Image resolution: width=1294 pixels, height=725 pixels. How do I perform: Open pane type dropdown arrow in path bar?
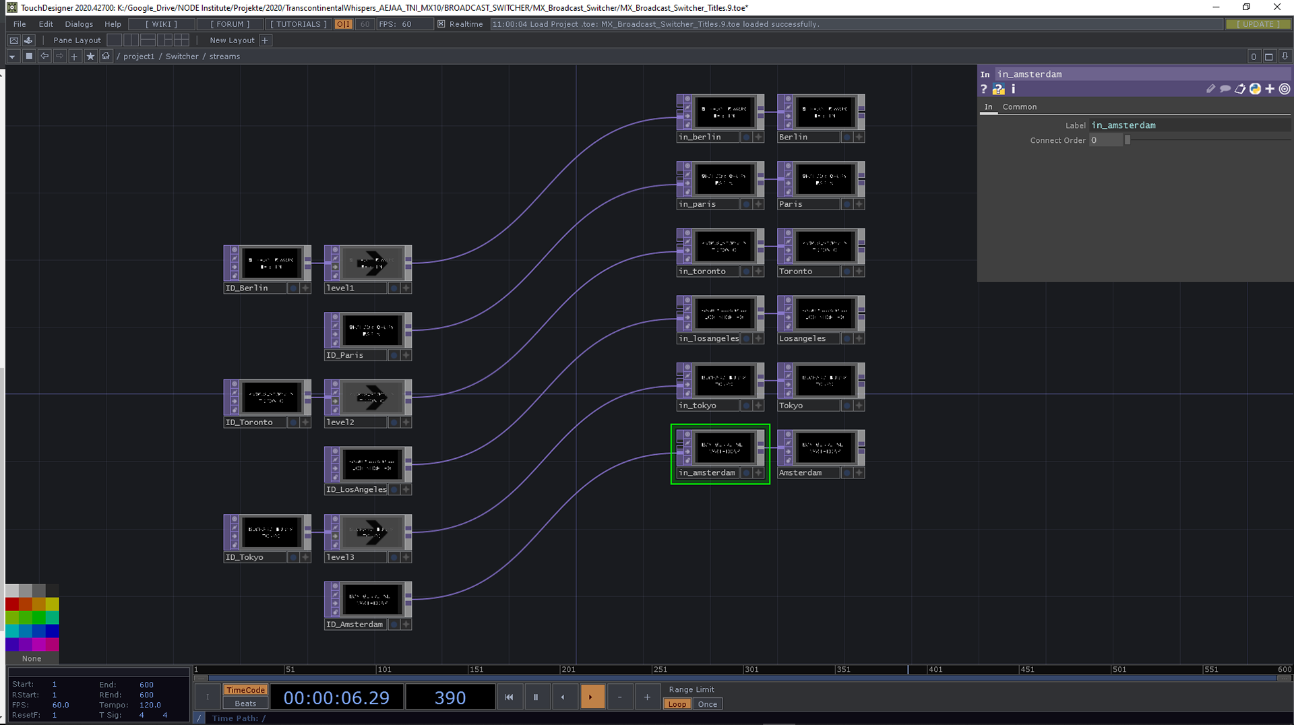click(12, 57)
